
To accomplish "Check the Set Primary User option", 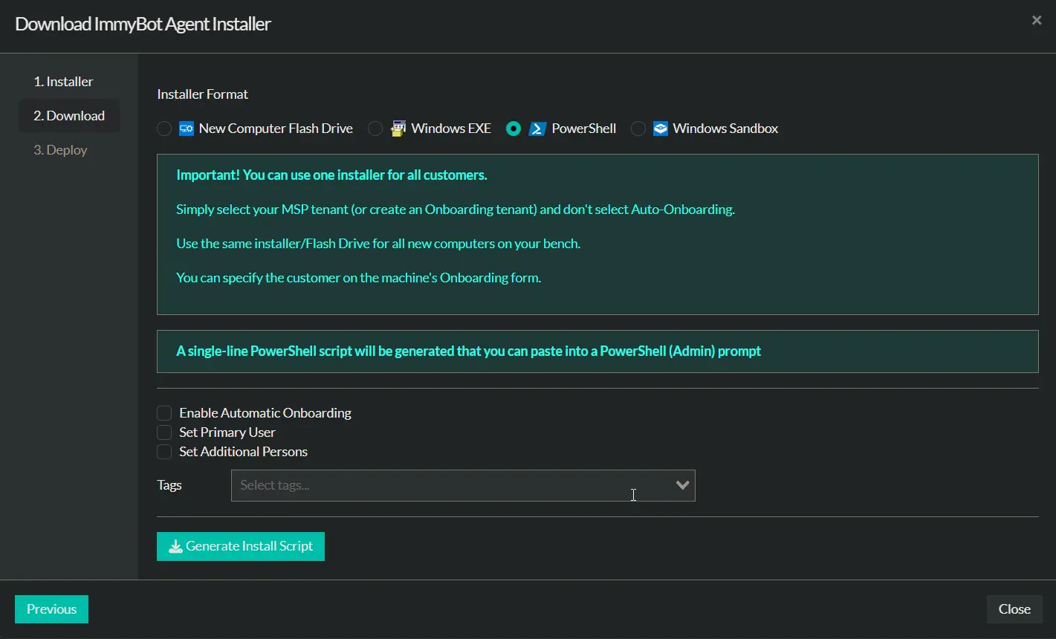I will 164,432.
